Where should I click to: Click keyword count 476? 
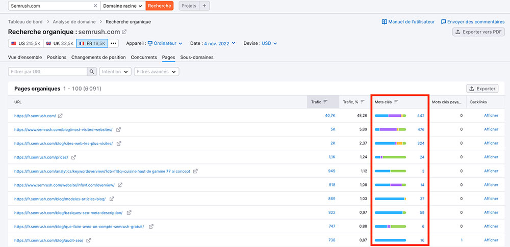point(421,130)
